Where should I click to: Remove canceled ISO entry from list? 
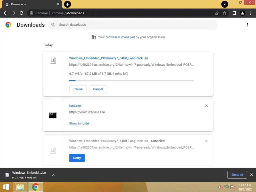206,141
